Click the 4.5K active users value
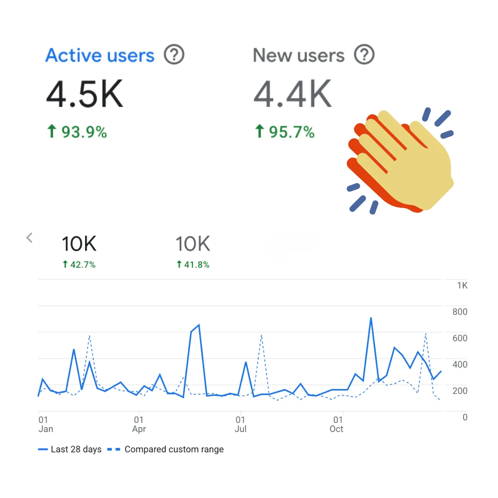 point(85,94)
